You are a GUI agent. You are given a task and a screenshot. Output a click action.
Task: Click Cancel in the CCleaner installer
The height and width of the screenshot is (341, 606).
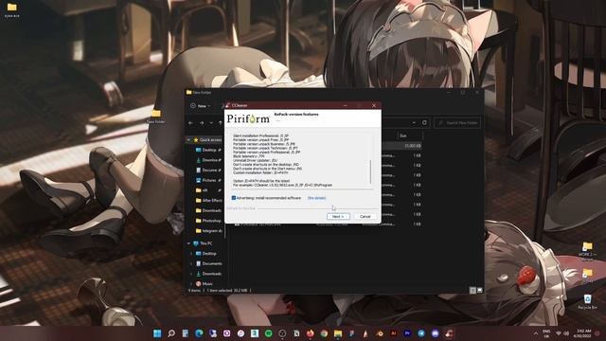[365, 217]
